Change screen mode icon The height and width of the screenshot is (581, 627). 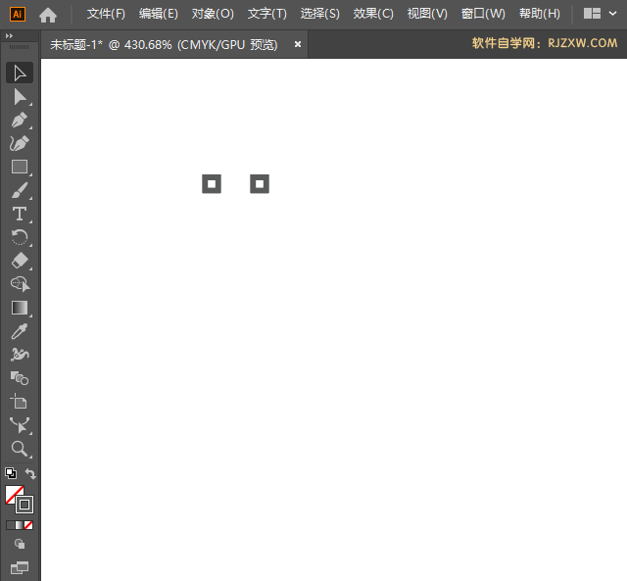point(20,567)
